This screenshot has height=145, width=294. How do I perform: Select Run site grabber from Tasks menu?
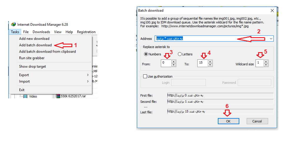tap(32, 58)
